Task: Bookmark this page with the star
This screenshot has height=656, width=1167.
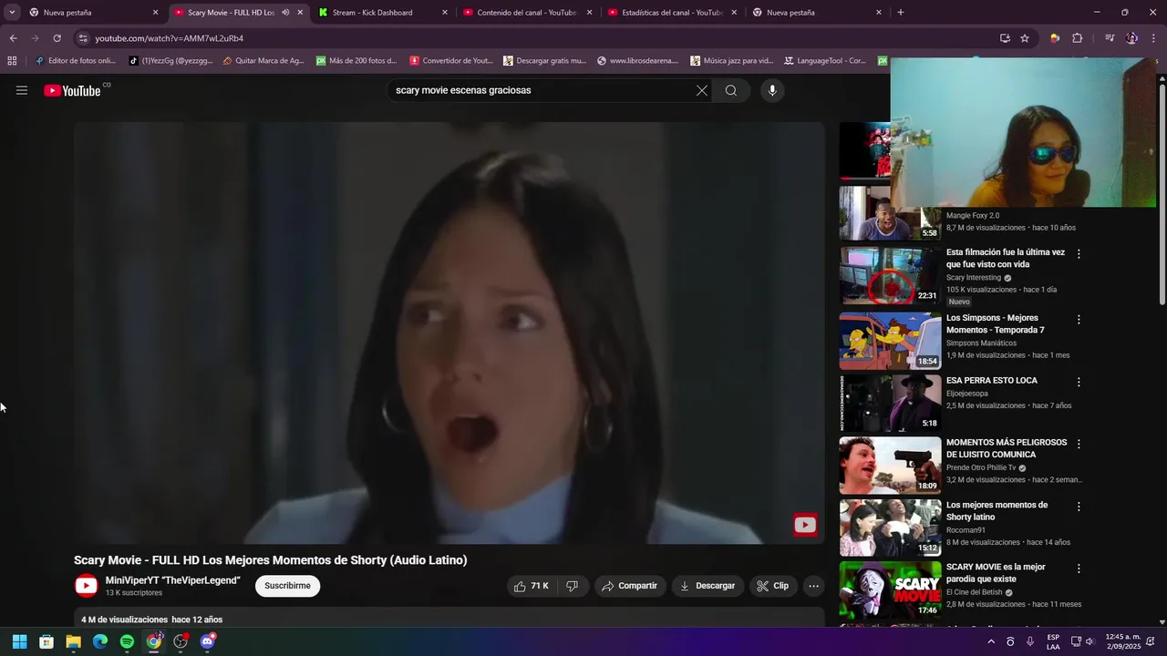Action: pyautogui.click(x=1025, y=38)
